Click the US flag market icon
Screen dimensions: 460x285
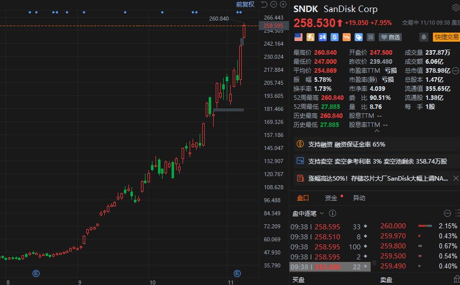[x=298, y=37]
